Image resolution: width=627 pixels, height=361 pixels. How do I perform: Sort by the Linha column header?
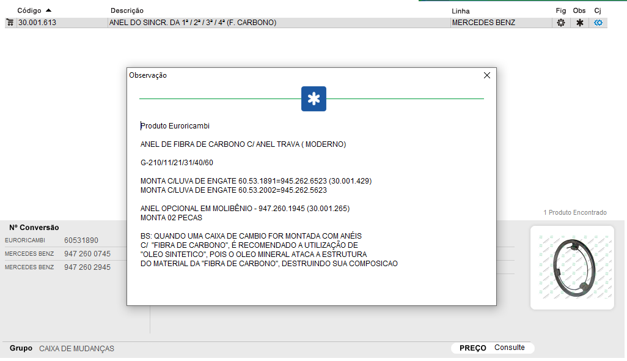[461, 11]
